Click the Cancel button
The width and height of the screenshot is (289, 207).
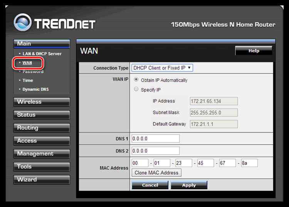tap(150, 185)
